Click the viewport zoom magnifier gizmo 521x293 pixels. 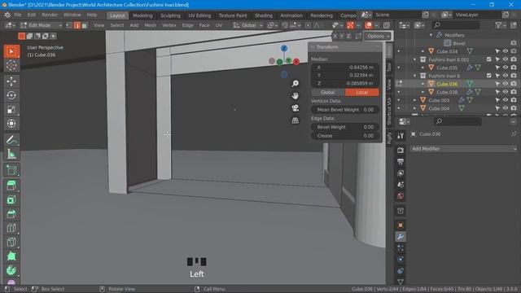[x=295, y=83]
